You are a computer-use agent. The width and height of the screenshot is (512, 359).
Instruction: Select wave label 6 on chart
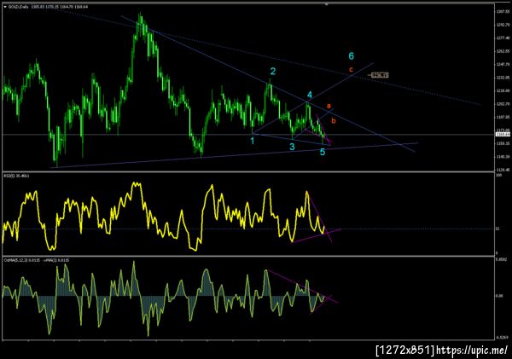[351, 56]
